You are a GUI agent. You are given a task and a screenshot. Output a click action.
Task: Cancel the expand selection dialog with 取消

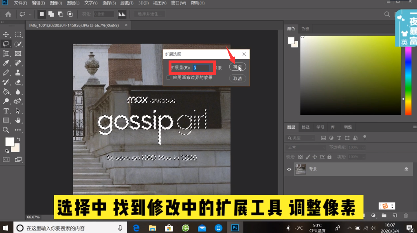(237, 78)
